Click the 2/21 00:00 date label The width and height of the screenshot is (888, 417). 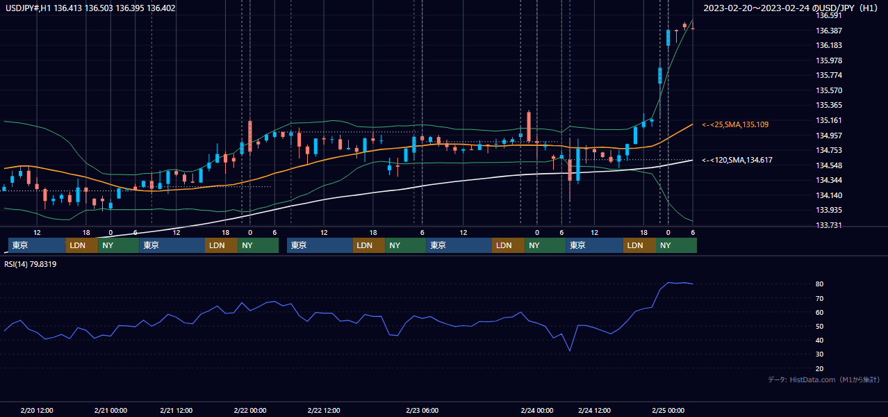coord(110,410)
